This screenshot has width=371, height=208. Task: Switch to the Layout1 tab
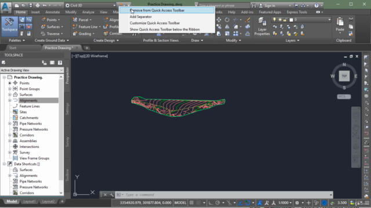(30, 202)
